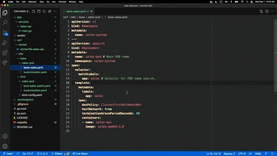Collapse the zarf folder

pos(19,40)
